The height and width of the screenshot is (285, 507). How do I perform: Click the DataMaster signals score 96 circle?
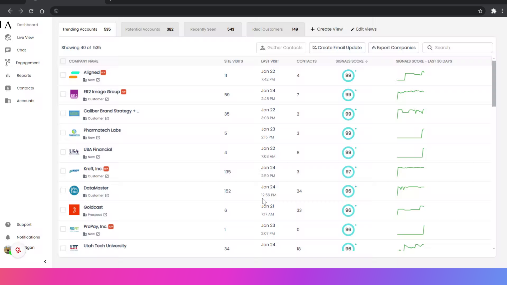tap(348, 191)
